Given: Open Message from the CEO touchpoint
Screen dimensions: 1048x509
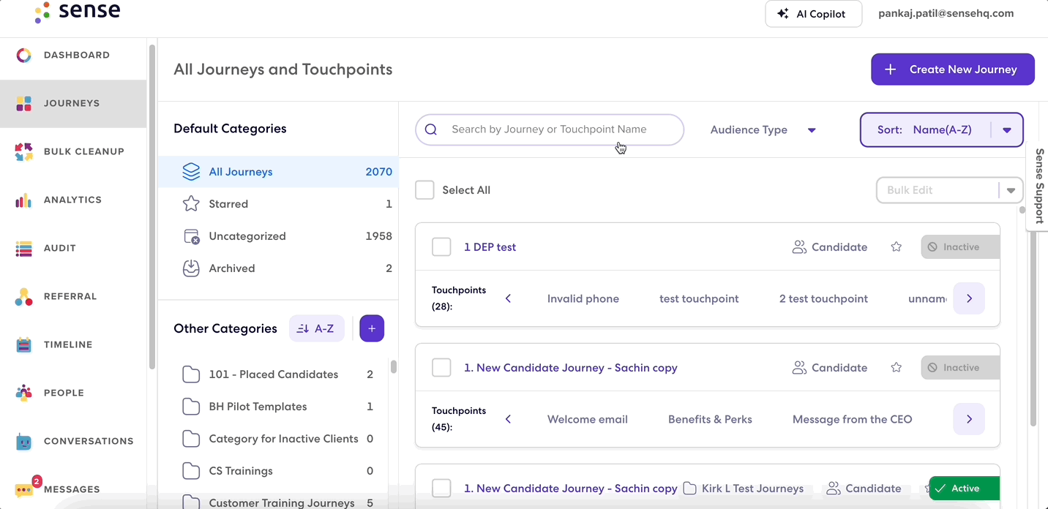Looking at the screenshot, I should (x=853, y=419).
